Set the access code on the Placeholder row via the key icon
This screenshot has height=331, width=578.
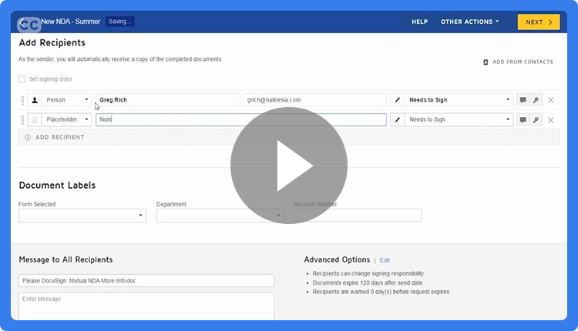point(536,119)
